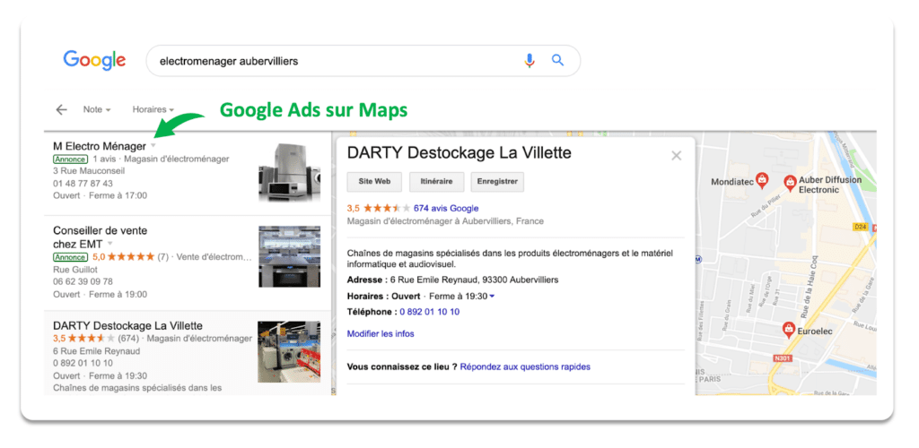The image size is (919, 448).
Task: Open the Conseiller de vente kitchen thumbnail
Action: click(290, 257)
